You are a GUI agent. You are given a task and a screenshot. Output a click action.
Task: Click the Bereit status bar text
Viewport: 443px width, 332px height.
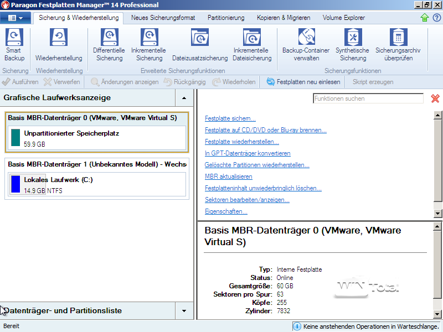coord(11,326)
